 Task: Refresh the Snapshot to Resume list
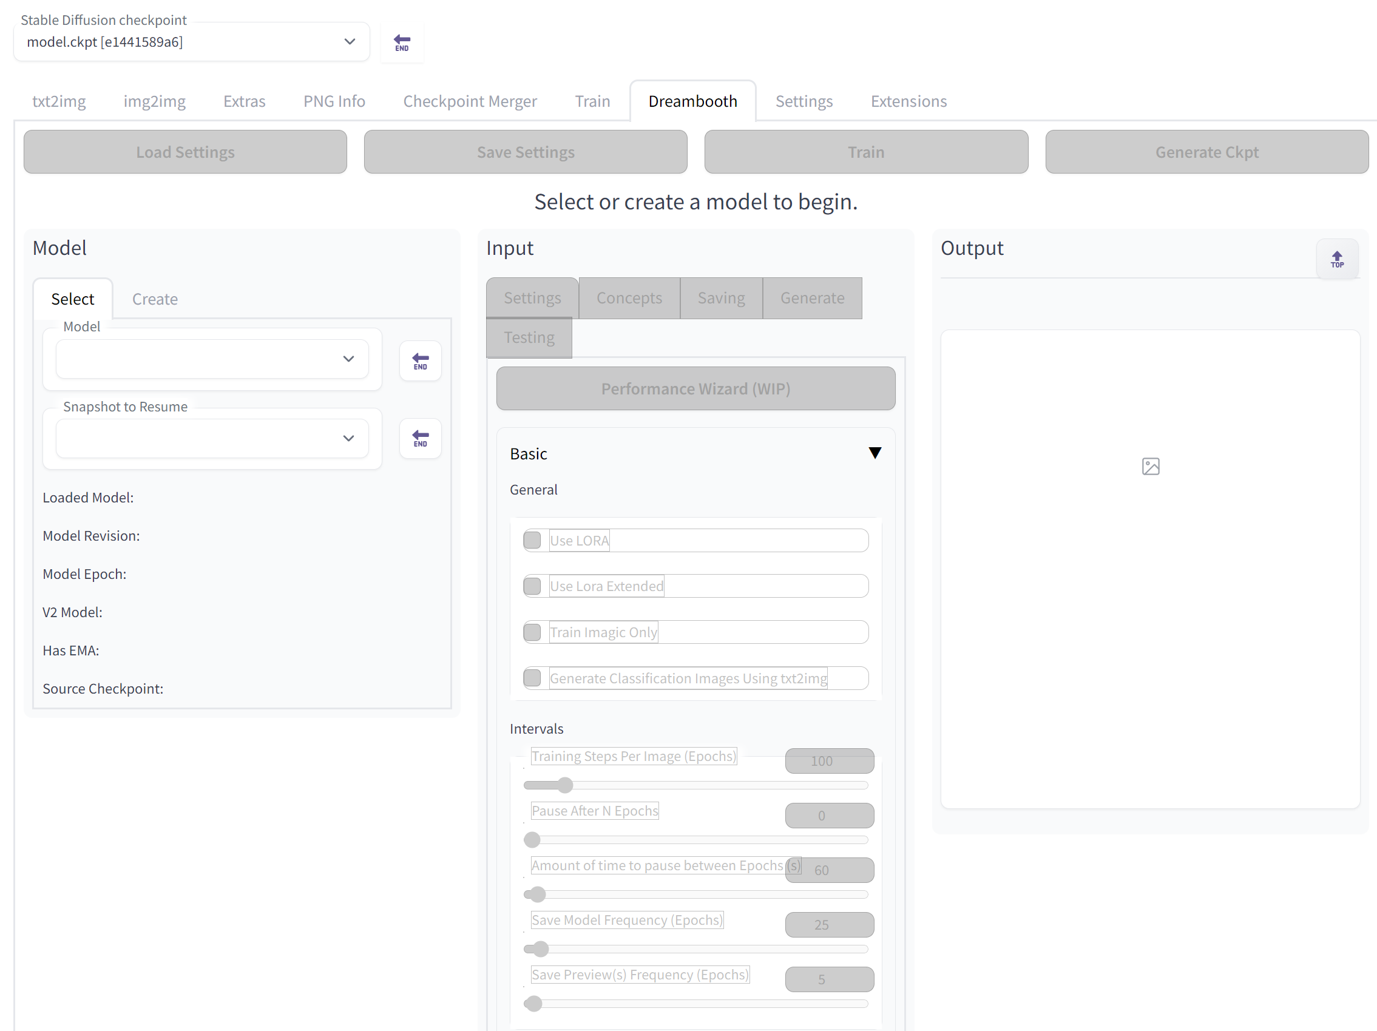click(x=419, y=438)
